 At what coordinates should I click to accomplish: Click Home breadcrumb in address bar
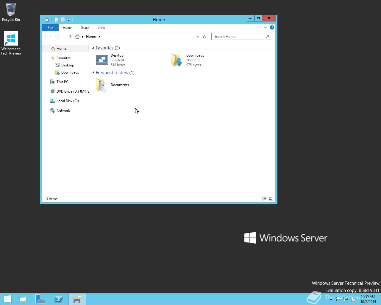coord(91,37)
